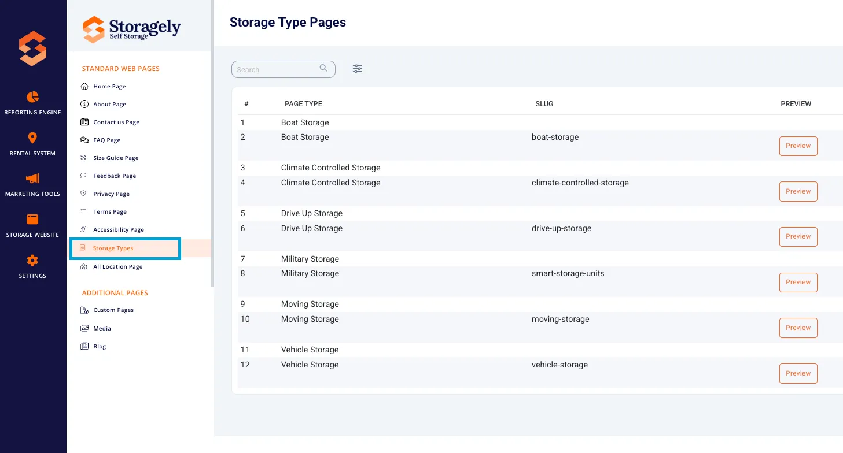The height and width of the screenshot is (453, 843).
Task: Click Preview for the smart-storage-units slug
Action: (x=798, y=283)
